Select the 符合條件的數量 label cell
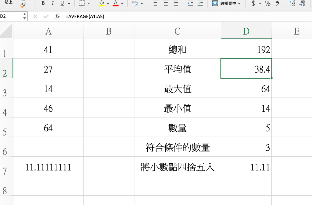The image size is (312, 205). 178,147
